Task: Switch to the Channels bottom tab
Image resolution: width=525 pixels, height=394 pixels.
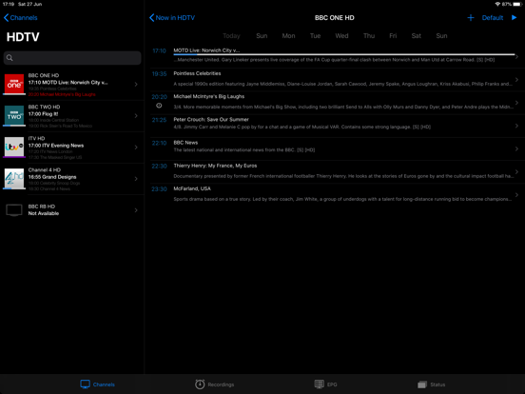Action: (97, 384)
